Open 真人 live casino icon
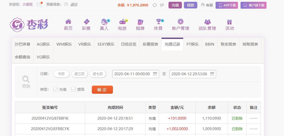The image size is (284, 136). 104,22
